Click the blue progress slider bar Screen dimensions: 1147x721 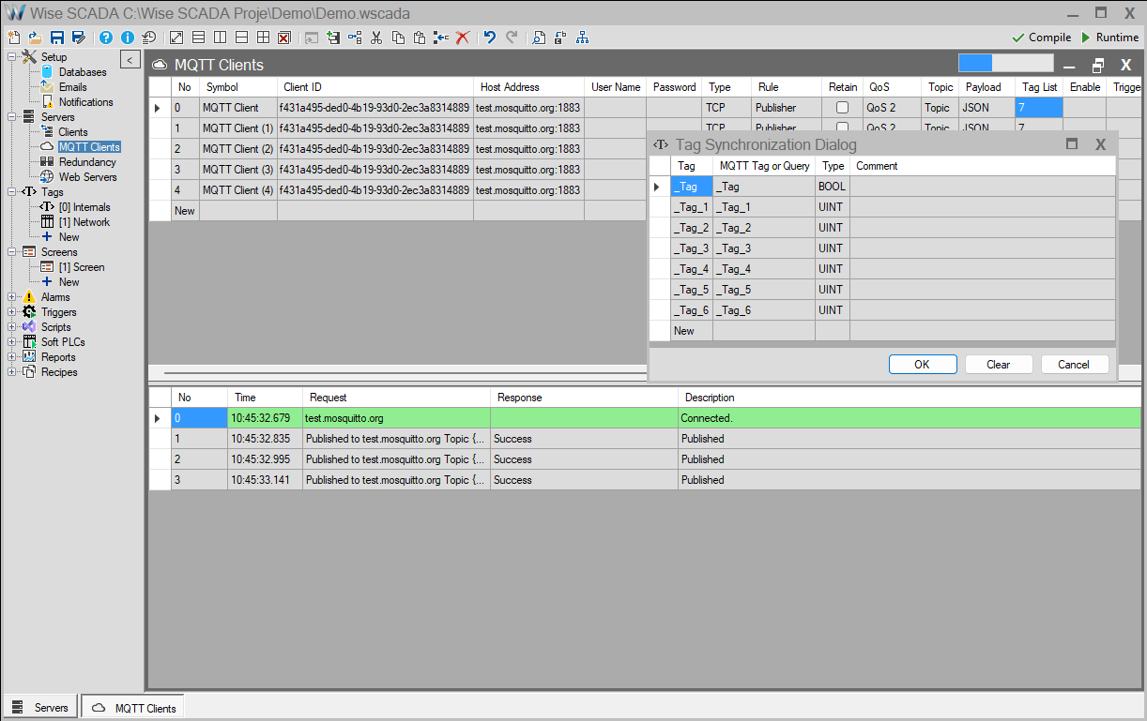[975, 64]
